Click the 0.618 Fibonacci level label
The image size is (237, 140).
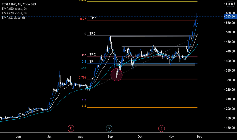(82, 68)
